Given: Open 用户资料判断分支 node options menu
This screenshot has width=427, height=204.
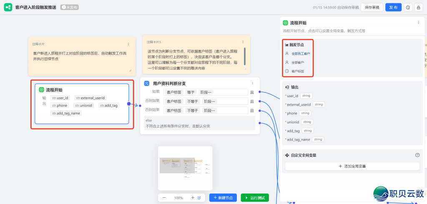Looking at the screenshot, I should coord(252,83).
